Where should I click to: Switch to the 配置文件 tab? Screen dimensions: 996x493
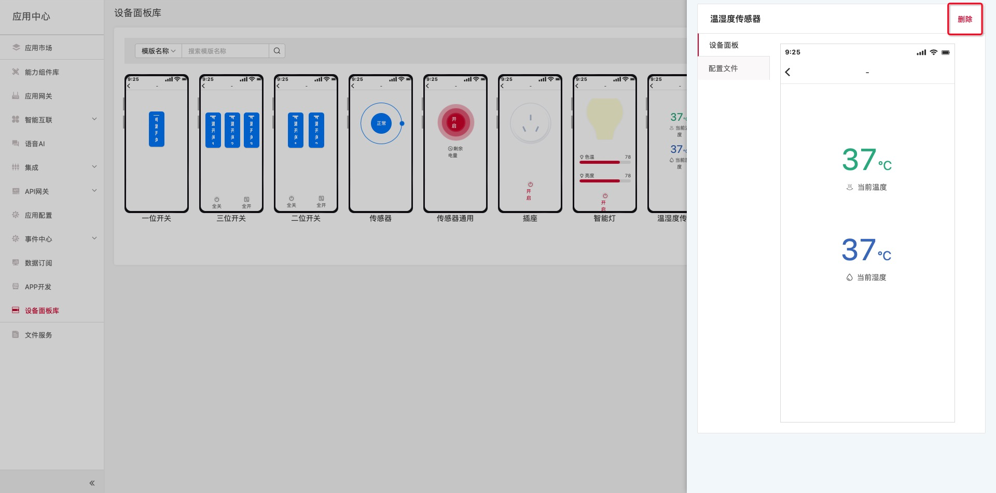(723, 68)
